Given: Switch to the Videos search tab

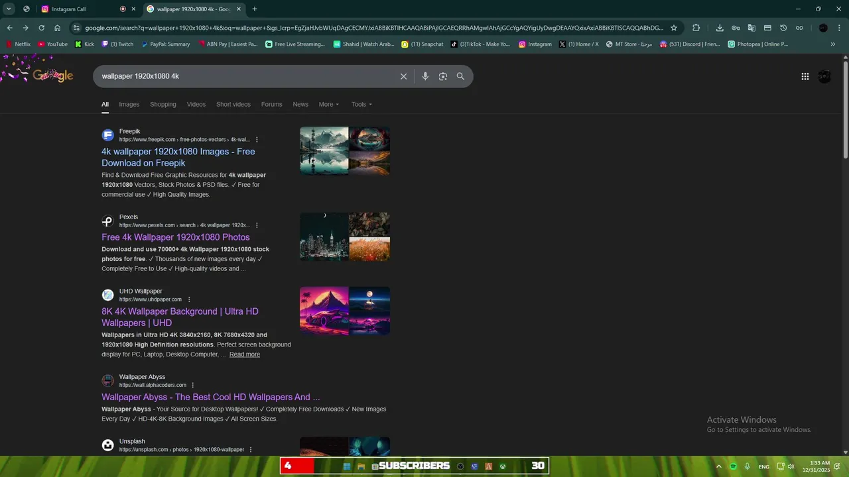Looking at the screenshot, I should tap(196, 104).
